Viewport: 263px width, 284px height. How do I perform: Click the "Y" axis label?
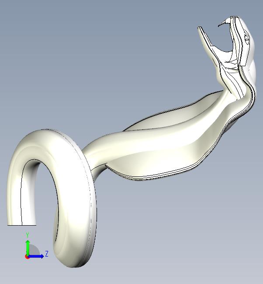(28, 235)
